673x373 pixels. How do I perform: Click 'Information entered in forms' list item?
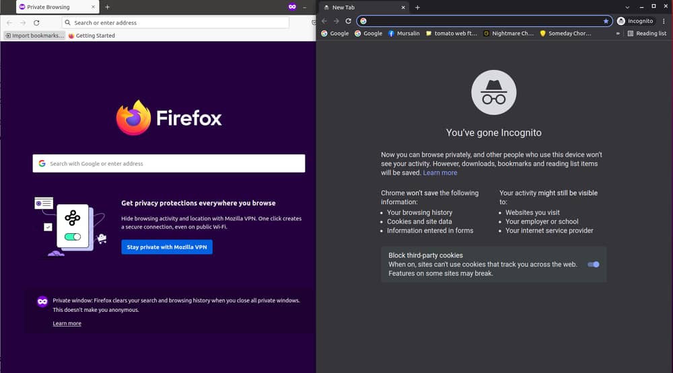(x=430, y=231)
